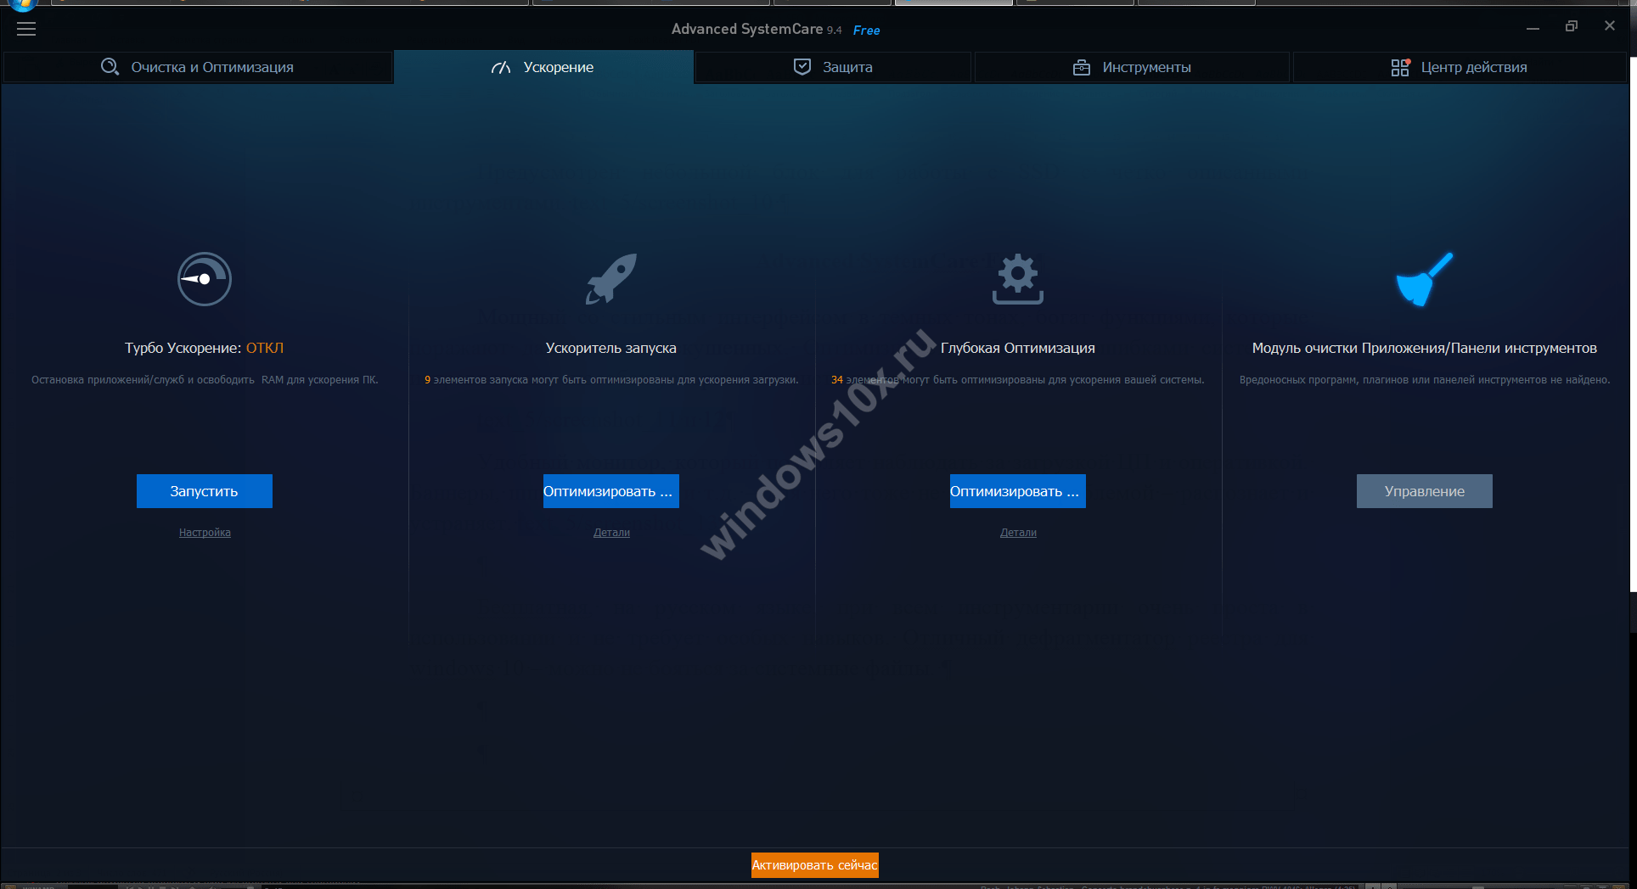Close the Advanced SystemCare window
Viewport: 1637px width, 889px height.
[x=1610, y=26]
